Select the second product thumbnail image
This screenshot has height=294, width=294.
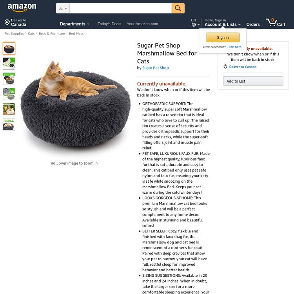9,64
